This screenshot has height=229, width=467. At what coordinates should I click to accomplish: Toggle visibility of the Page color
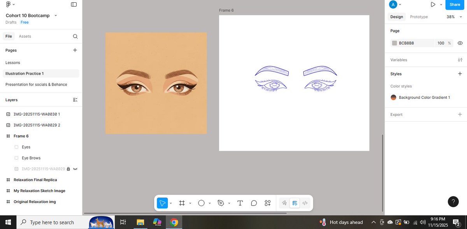pos(460,43)
